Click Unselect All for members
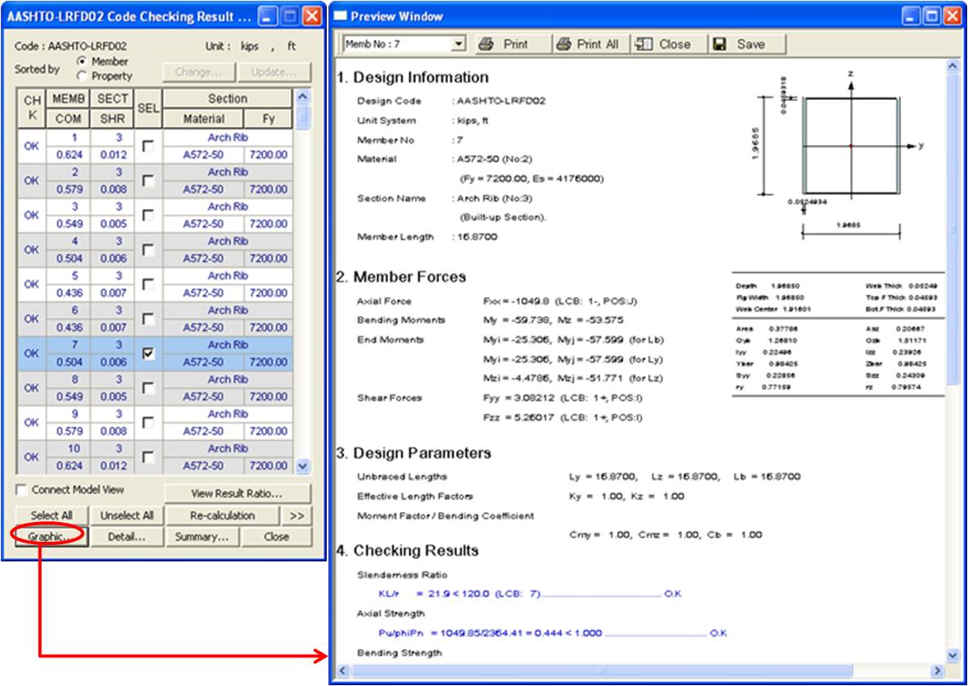Screen dimensions: 968x686 pyautogui.click(x=126, y=516)
